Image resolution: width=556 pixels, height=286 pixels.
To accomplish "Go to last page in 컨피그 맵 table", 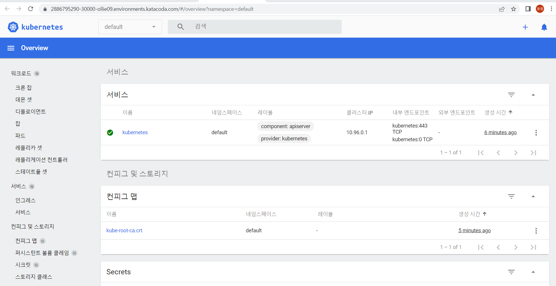I will [534, 247].
